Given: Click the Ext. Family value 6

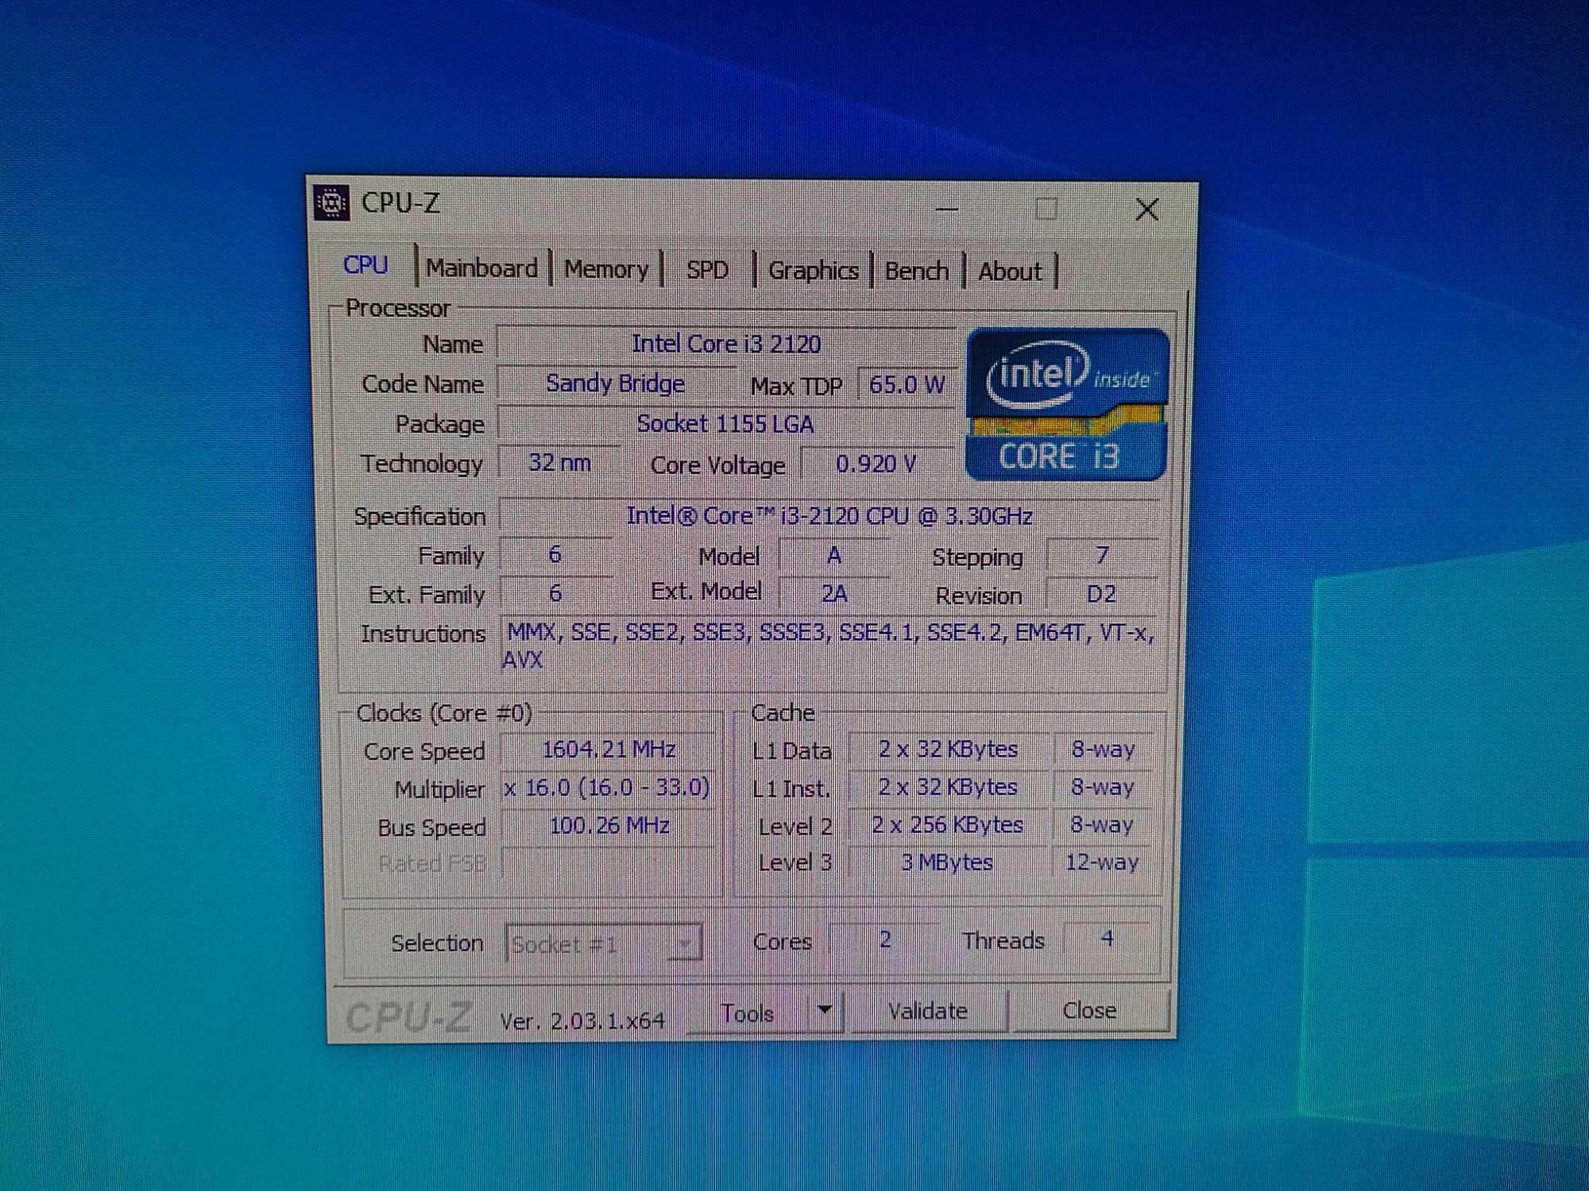Looking at the screenshot, I should pos(555,593).
